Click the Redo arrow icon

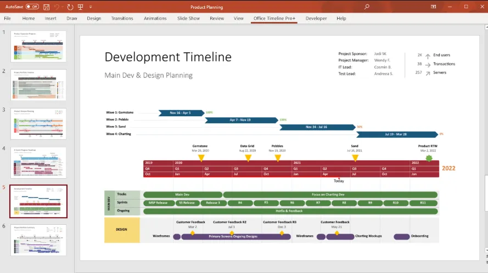pyautogui.click(x=70, y=7)
